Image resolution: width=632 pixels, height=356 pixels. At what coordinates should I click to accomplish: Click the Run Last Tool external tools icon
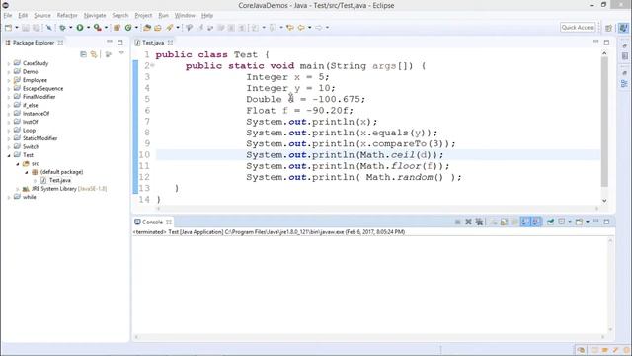pos(97,28)
